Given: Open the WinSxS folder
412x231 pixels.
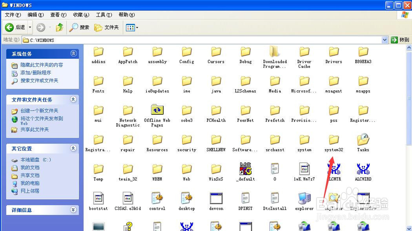Looking at the screenshot, I should (x=216, y=172).
